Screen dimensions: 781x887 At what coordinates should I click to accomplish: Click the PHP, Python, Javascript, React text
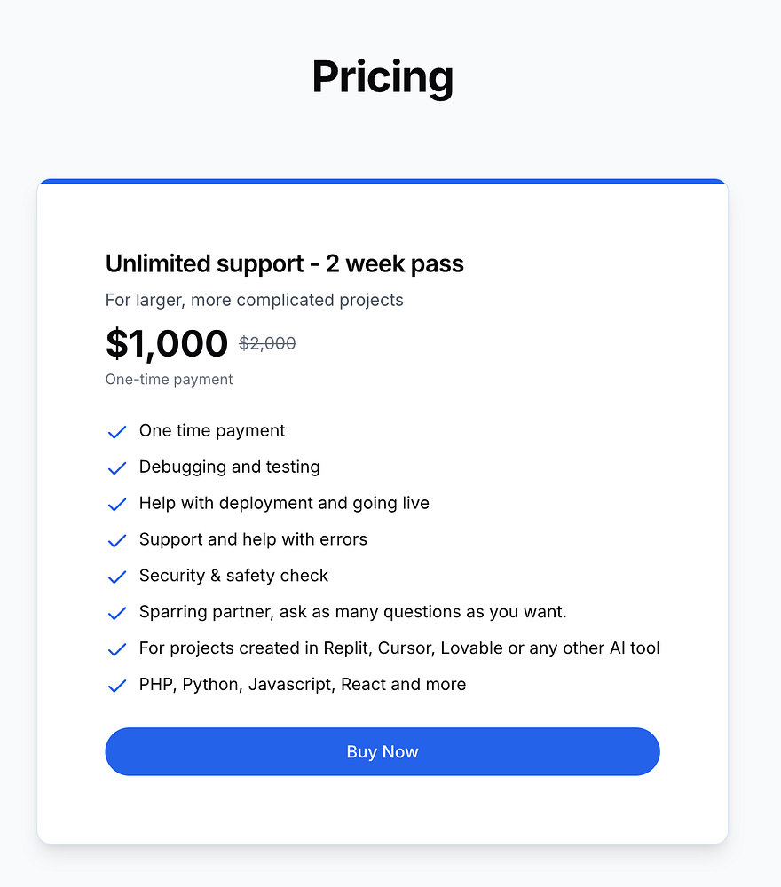tap(302, 685)
